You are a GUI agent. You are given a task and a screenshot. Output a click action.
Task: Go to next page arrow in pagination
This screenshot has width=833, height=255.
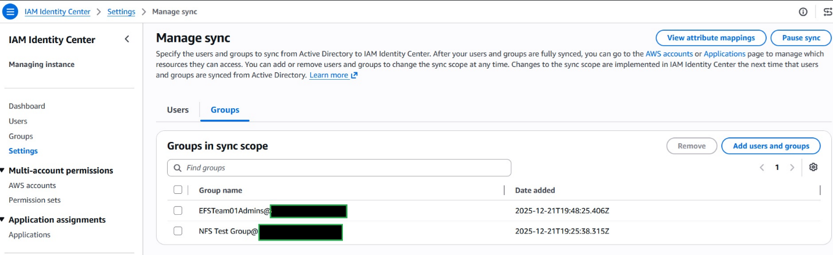point(792,168)
